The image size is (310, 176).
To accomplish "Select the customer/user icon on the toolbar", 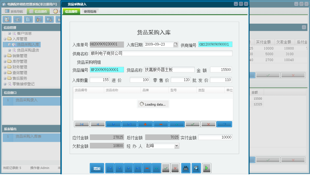I will pyautogui.click(x=39, y=19).
